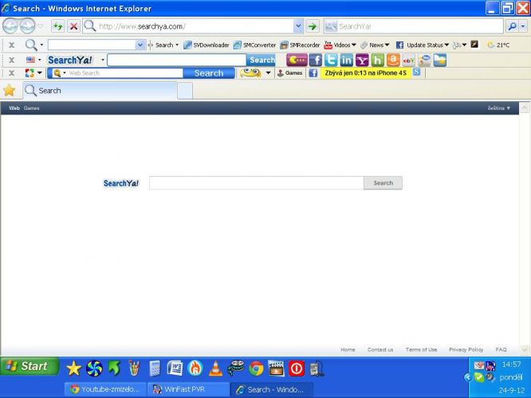Switch to Youtube-zmizelo Chrome taskbar window

[x=106, y=389]
